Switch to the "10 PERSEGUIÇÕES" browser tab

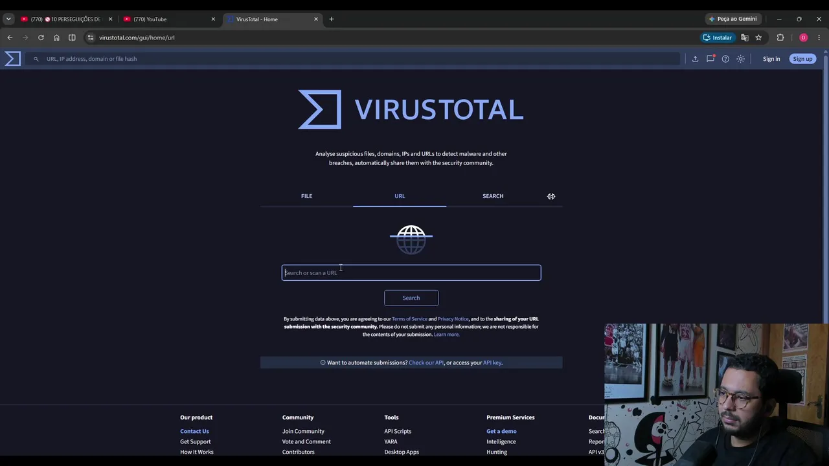point(67,19)
